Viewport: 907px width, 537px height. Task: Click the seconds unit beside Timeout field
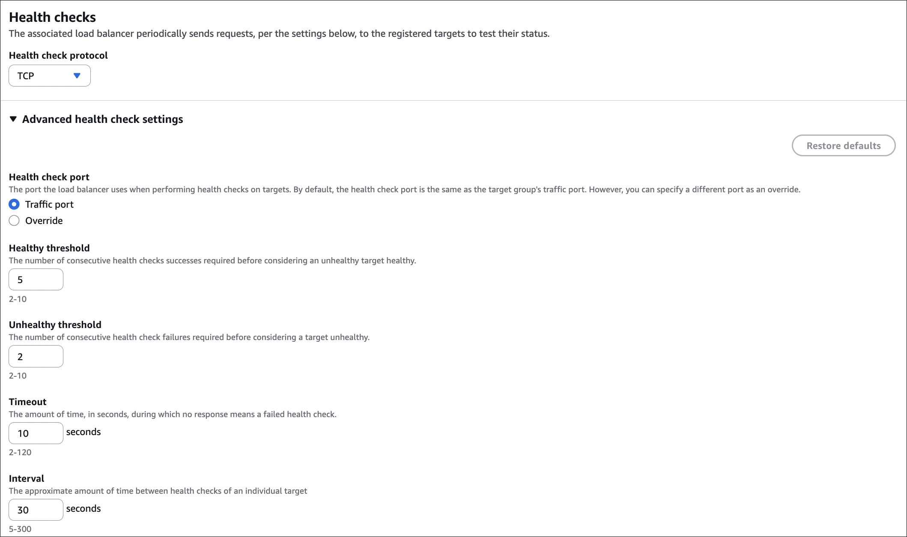[84, 432]
